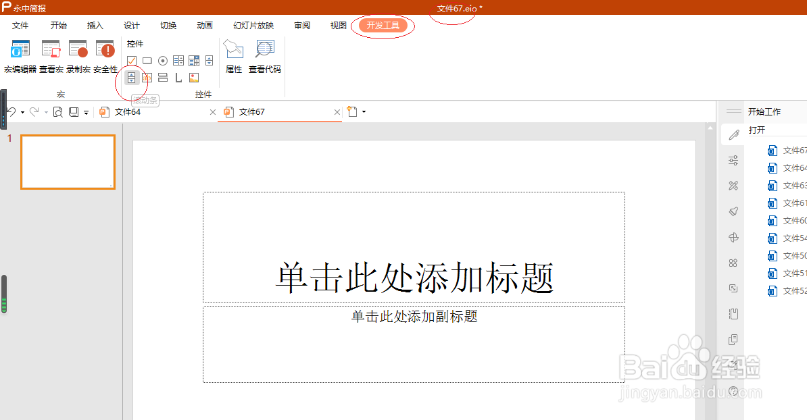Open the new document dropdown next to tabs
Screen dimensions: 807x420
tap(362, 111)
